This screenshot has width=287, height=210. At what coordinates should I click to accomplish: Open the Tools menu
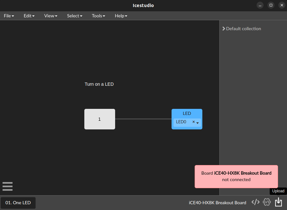[98, 16]
